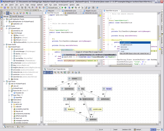Screen dimensions: 164x131
Task: Click the Open file toolbar icon
Action: [2, 8]
